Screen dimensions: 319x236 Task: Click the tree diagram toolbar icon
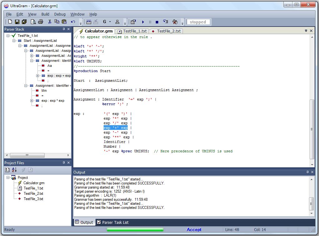tap(117, 22)
